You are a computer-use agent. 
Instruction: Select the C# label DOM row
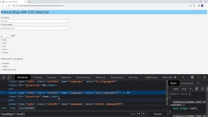[x=83, y=85]
